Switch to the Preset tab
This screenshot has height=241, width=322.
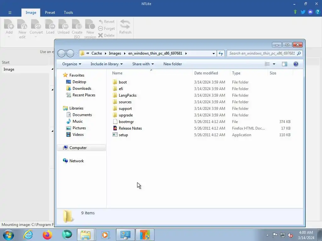click(50, 13)
